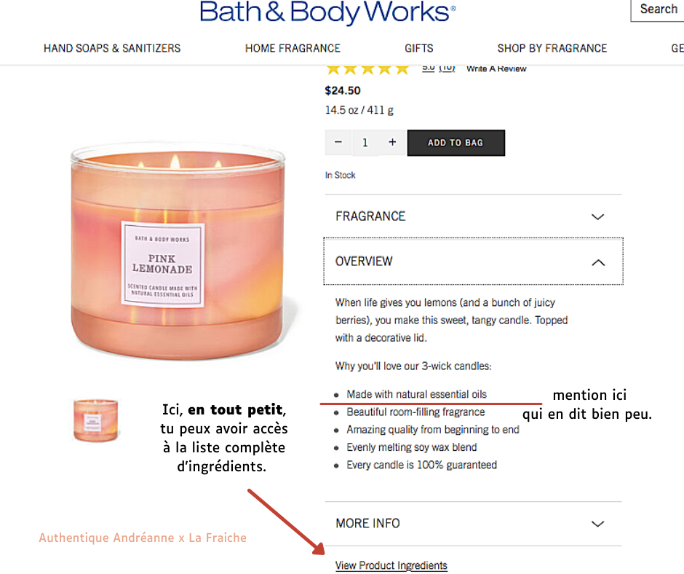This screenshot has width=684, height=574.
Task: Decrease quantity with the minus button
Action: 338,143
